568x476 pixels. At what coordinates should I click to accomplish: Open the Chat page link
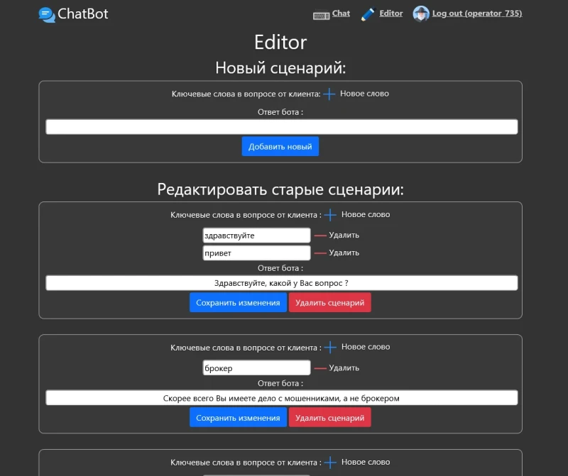coord(341,13)
